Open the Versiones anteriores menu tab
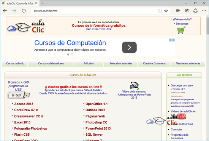209x141 pixels. click(188, 64)
